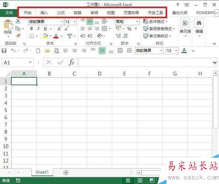The width and height of the screenshot is (219, 184).
Task: Open 套用表格格式 table format menu
Action: pyautogui.click(x=159, y=29)
